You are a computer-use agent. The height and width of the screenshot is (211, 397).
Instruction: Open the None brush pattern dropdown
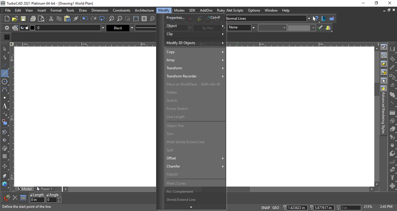coord(253,28)
